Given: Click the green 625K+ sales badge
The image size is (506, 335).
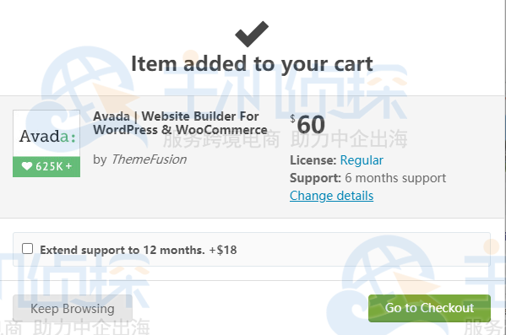Looking at the screenshot, I should pyautogui.click(x=46, y=167).
